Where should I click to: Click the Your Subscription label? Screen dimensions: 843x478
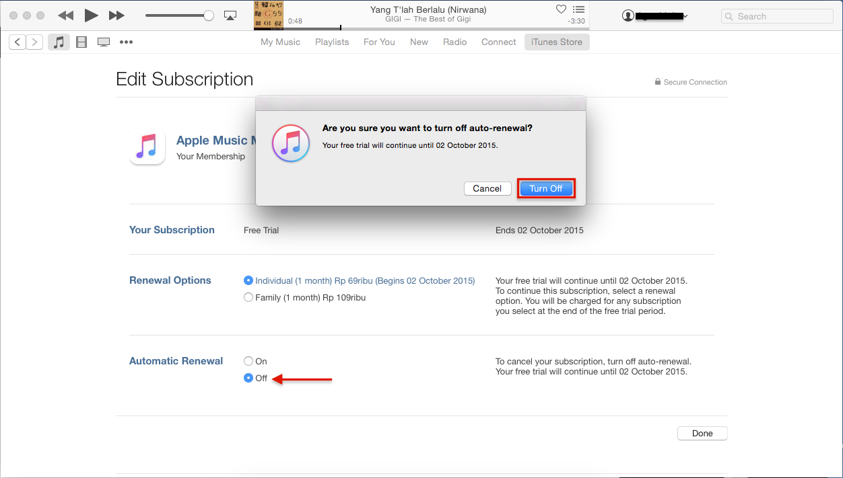pos(172,230)
